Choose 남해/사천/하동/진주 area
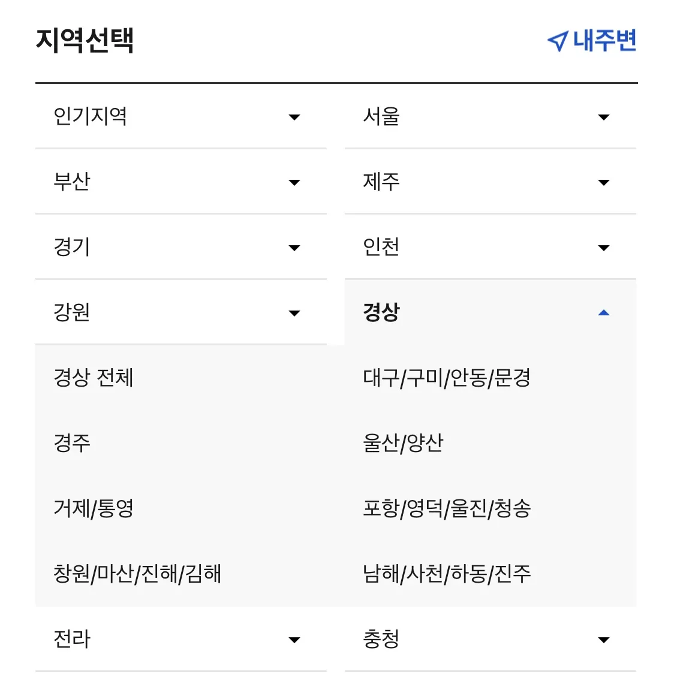This screenshot has width=674, height=699. (447, 574)
